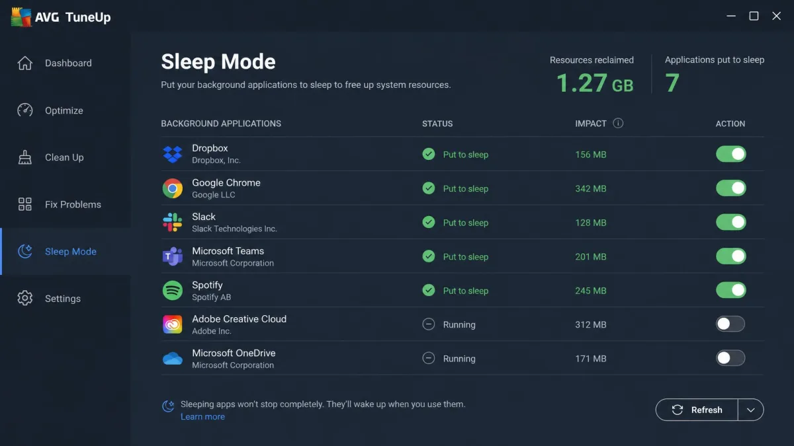Click the 312 MB impact value

coord(591,324)
